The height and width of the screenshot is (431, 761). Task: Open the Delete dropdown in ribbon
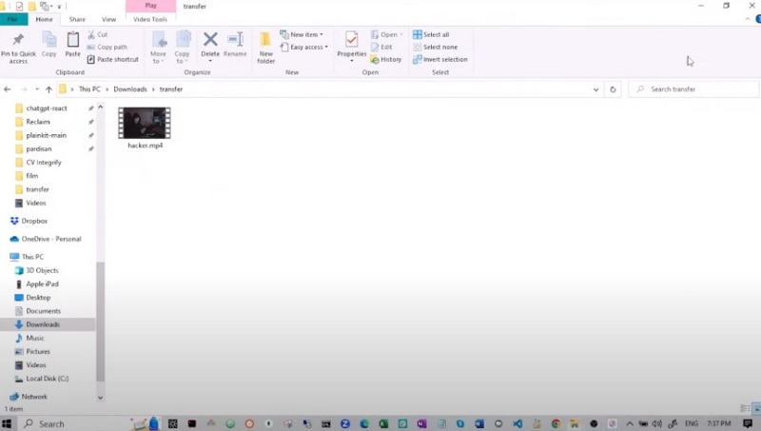point(210,61)
